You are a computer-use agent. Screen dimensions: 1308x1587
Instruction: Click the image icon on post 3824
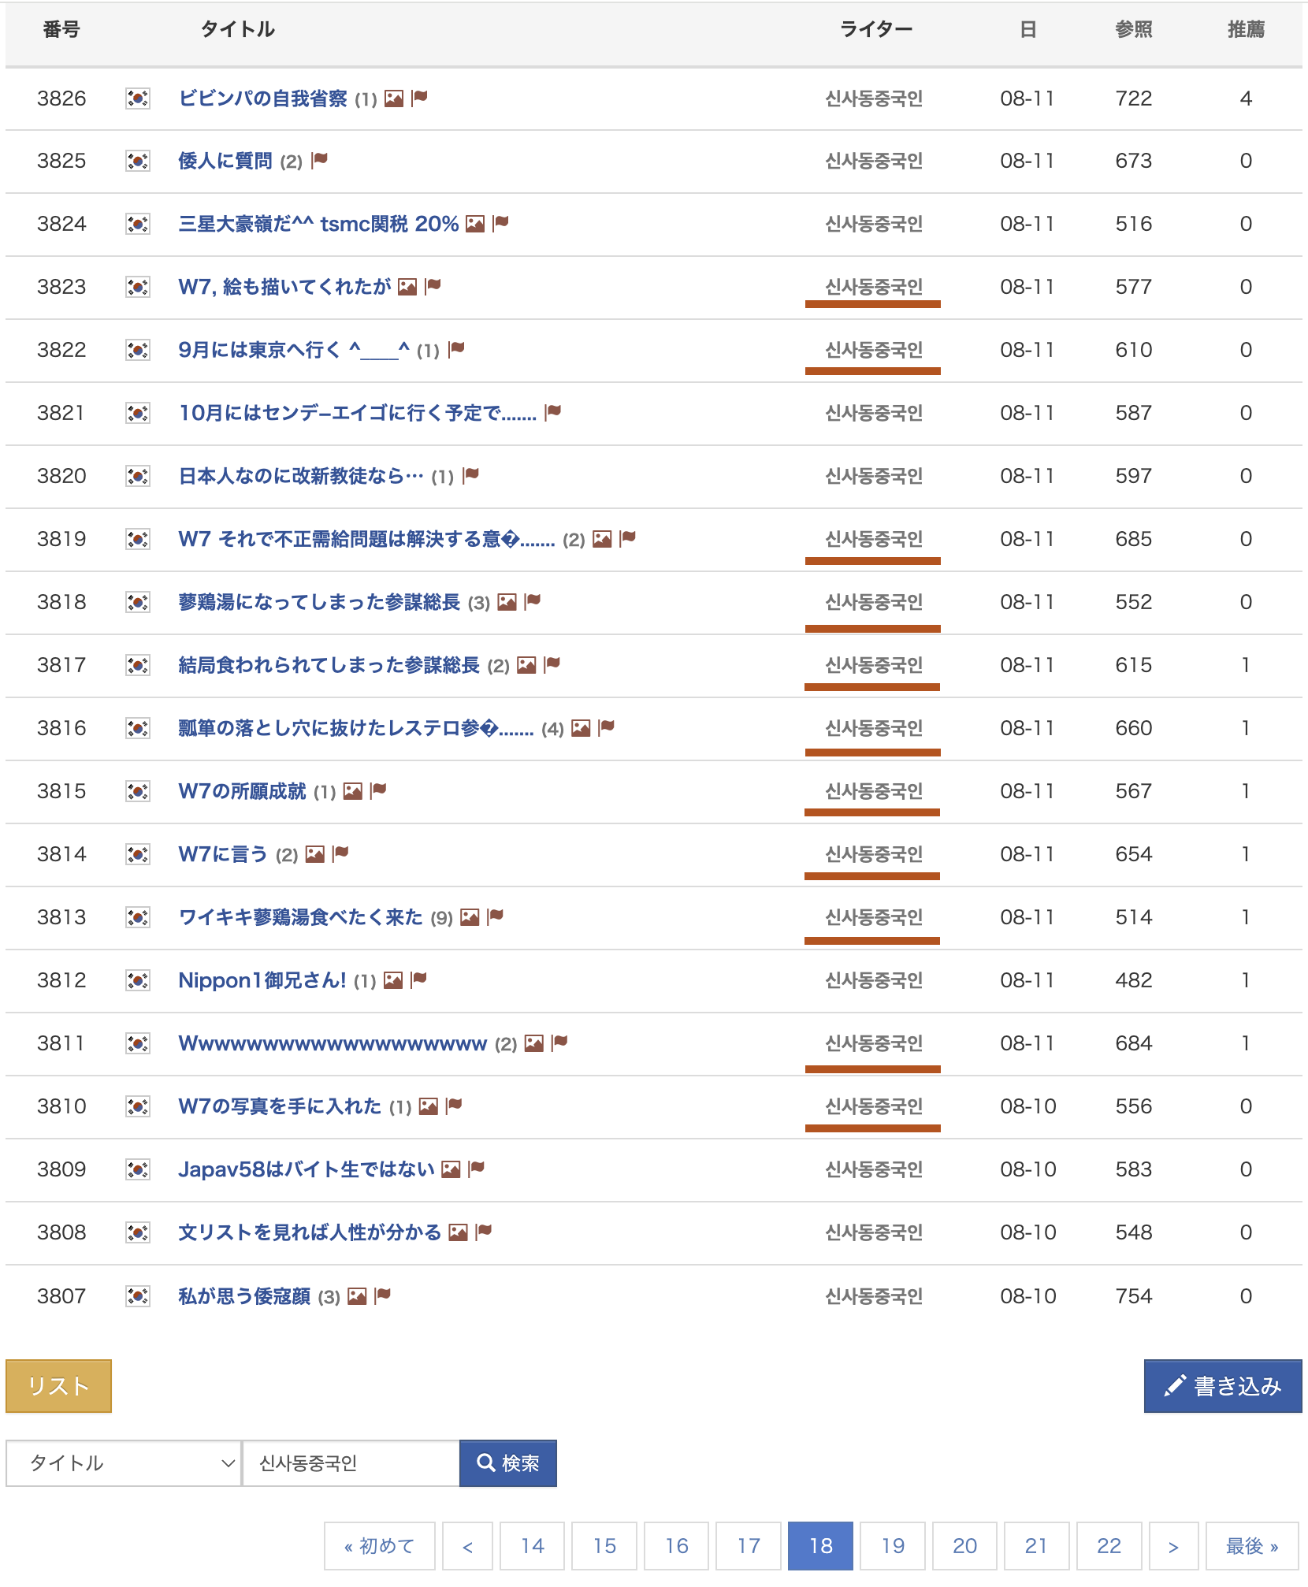475,224
